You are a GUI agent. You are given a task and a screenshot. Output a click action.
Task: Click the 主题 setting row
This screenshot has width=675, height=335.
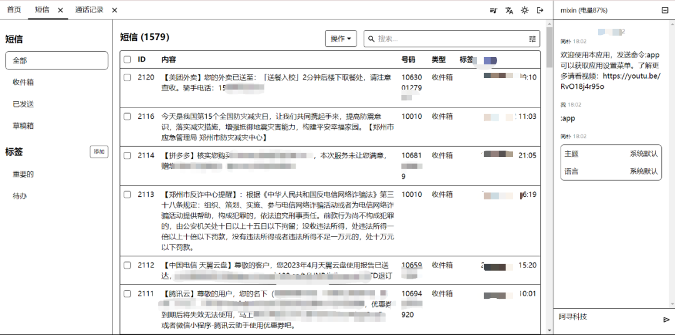[611, 154]
